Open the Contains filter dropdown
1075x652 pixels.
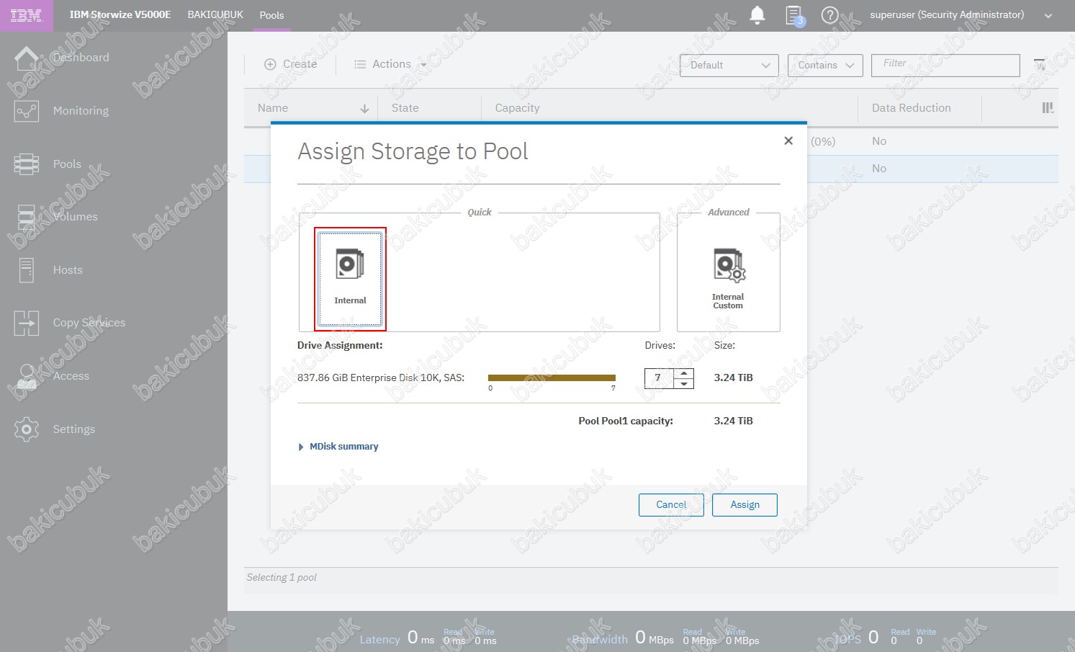(825, 65)
